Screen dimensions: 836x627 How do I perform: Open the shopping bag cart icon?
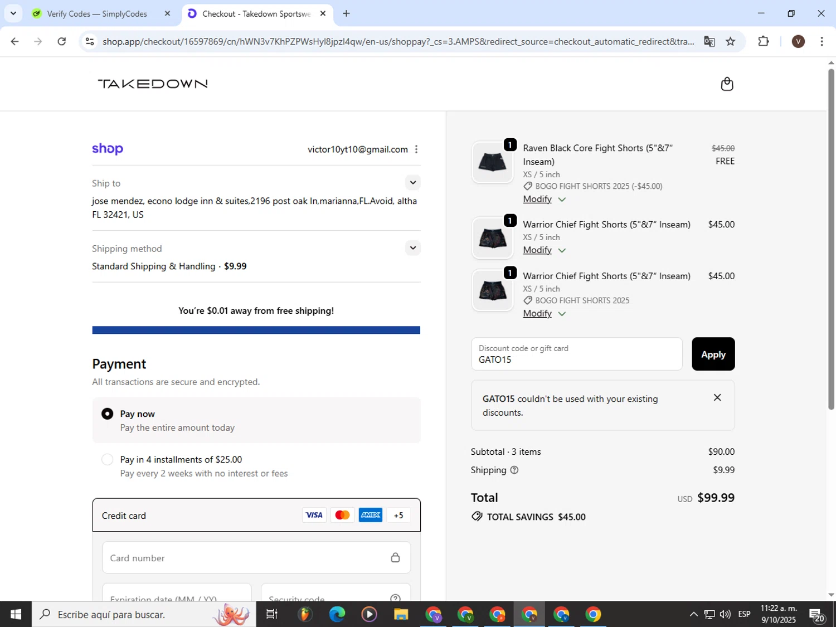coord(727,84)
